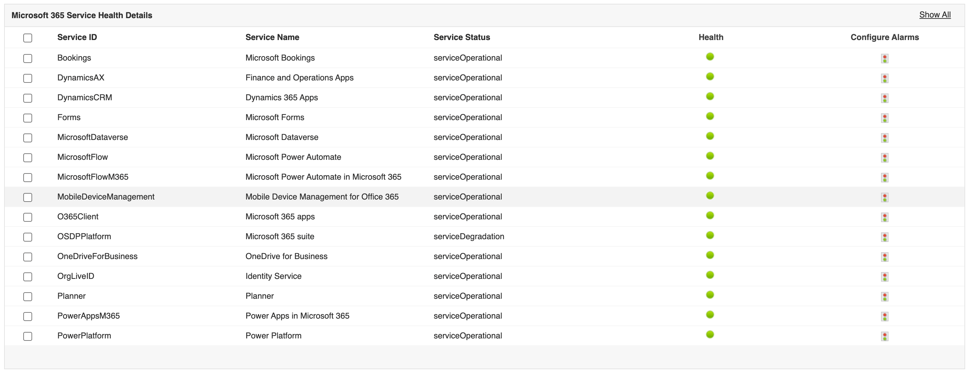Click alarm icon in Planner row

pyautogui.click(x=884, y=296)
